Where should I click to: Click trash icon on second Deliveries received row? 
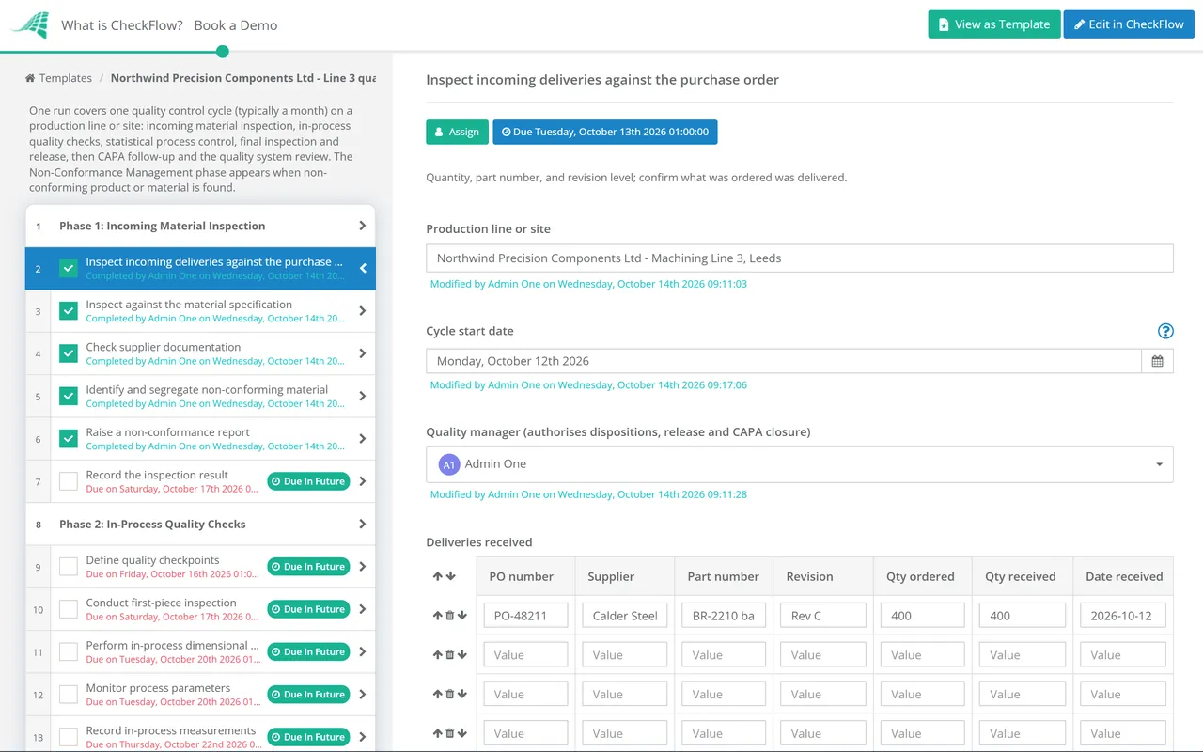[x=449, y=655]
